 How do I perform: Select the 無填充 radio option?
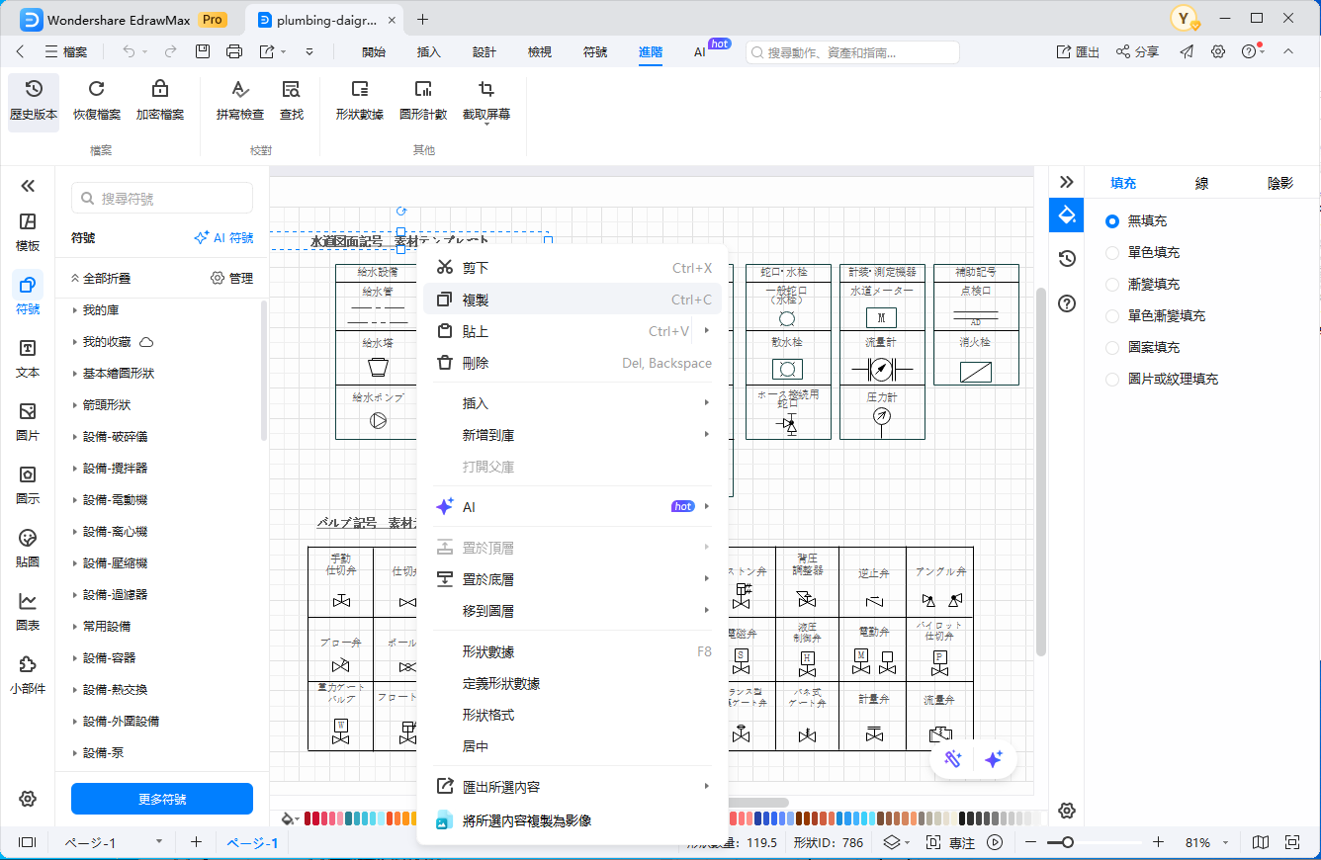pos(1112,221)
